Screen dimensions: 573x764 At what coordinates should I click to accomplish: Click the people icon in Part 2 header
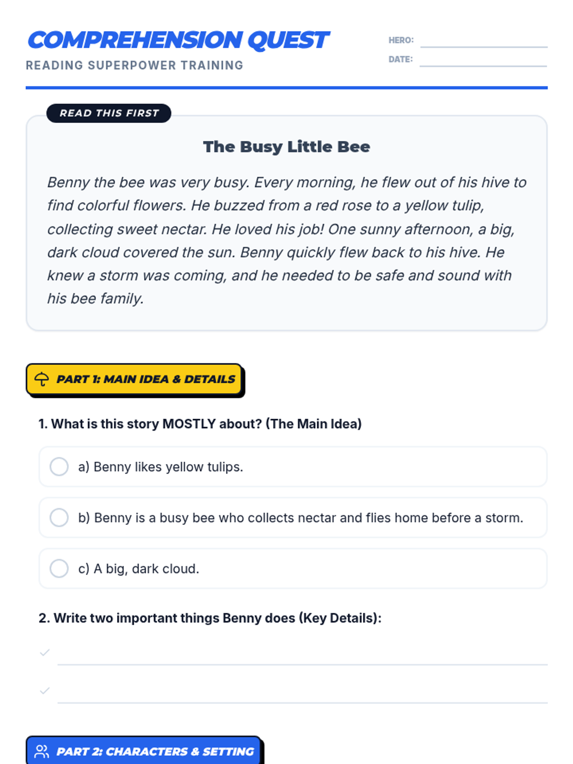pos(42,752)
